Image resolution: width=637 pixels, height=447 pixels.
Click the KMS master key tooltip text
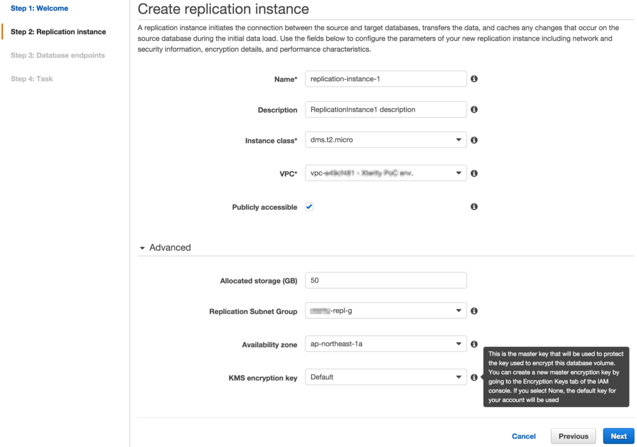tap(556, 377)
